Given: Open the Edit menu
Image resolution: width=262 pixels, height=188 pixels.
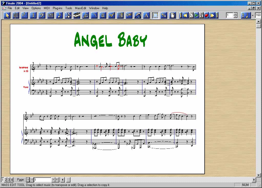Looking at the screenshot, I should click(17, 8).
